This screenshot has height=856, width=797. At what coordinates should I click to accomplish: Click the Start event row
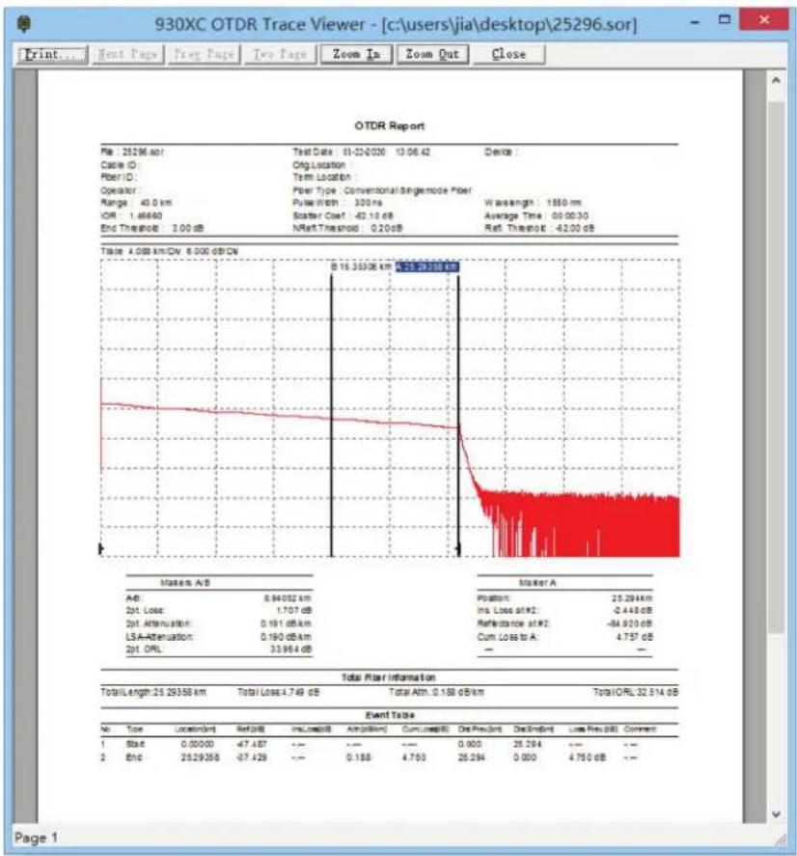[x=389, y=744]
